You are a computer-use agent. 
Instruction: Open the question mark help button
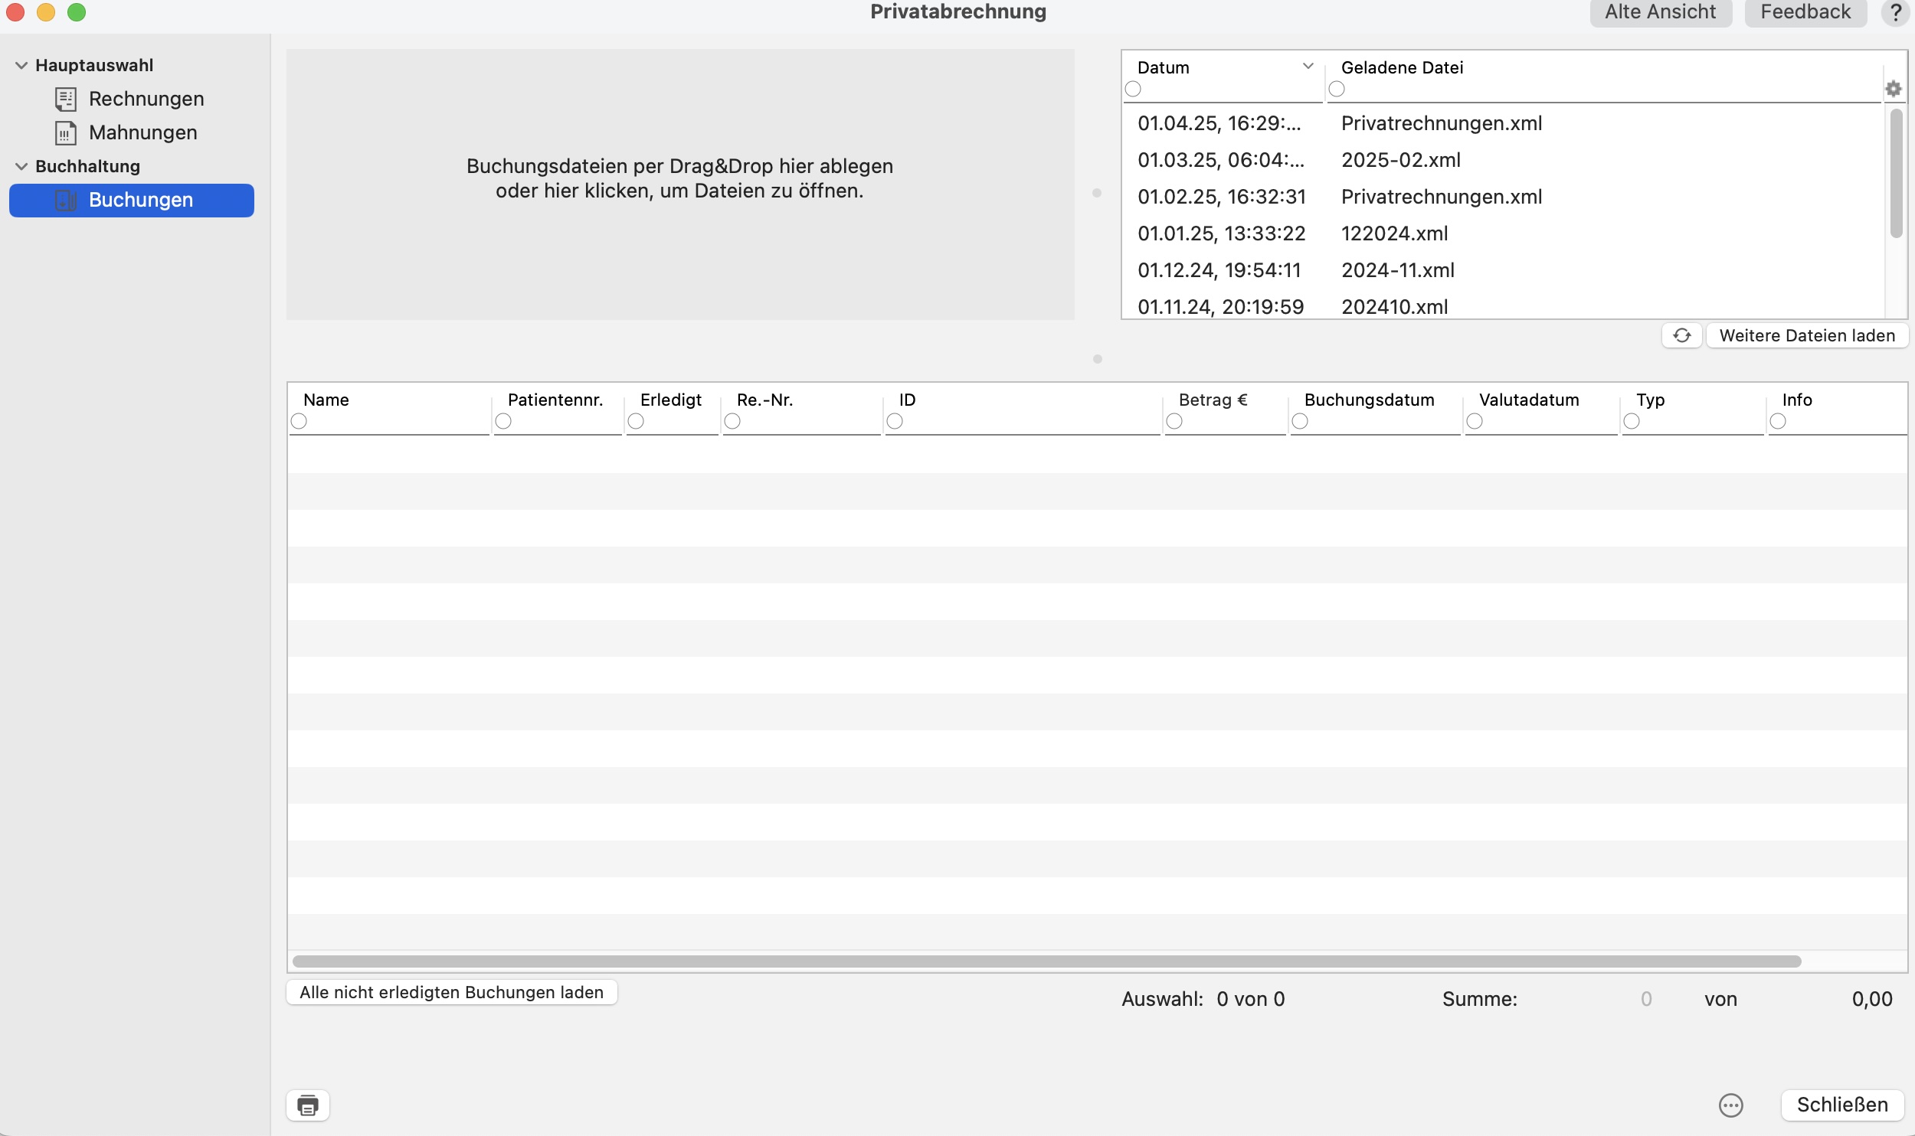(1895, 12)
